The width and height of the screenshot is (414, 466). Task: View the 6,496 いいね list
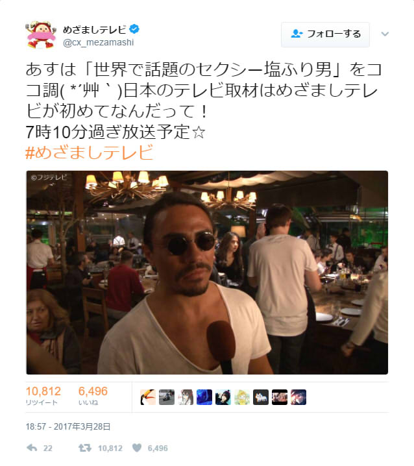pos(93,395)
